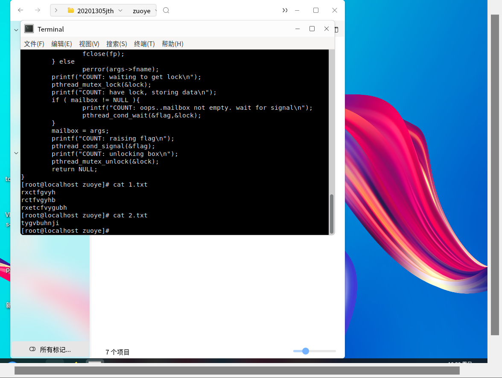Click the 7 个项目 status text
The height and width of the screenshot is (378, 502).
(x=117, y=352)
